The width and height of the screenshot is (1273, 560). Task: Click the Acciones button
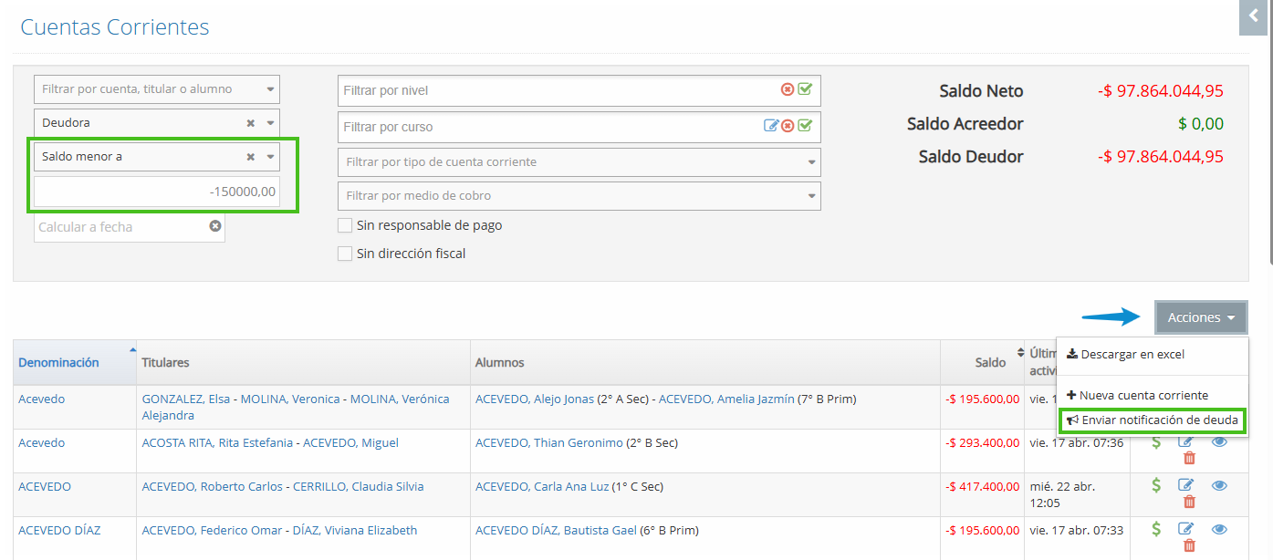pos(1200,317)
